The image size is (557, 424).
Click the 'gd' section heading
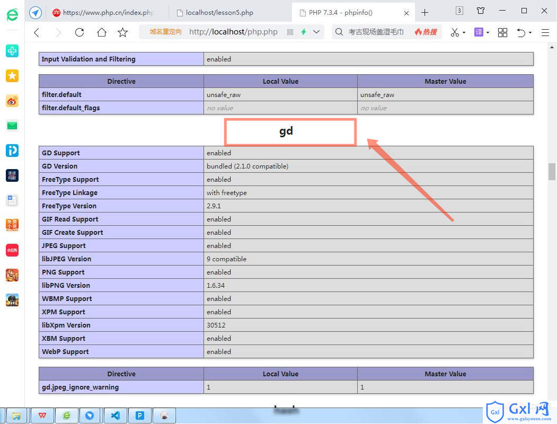click(286, 131)
